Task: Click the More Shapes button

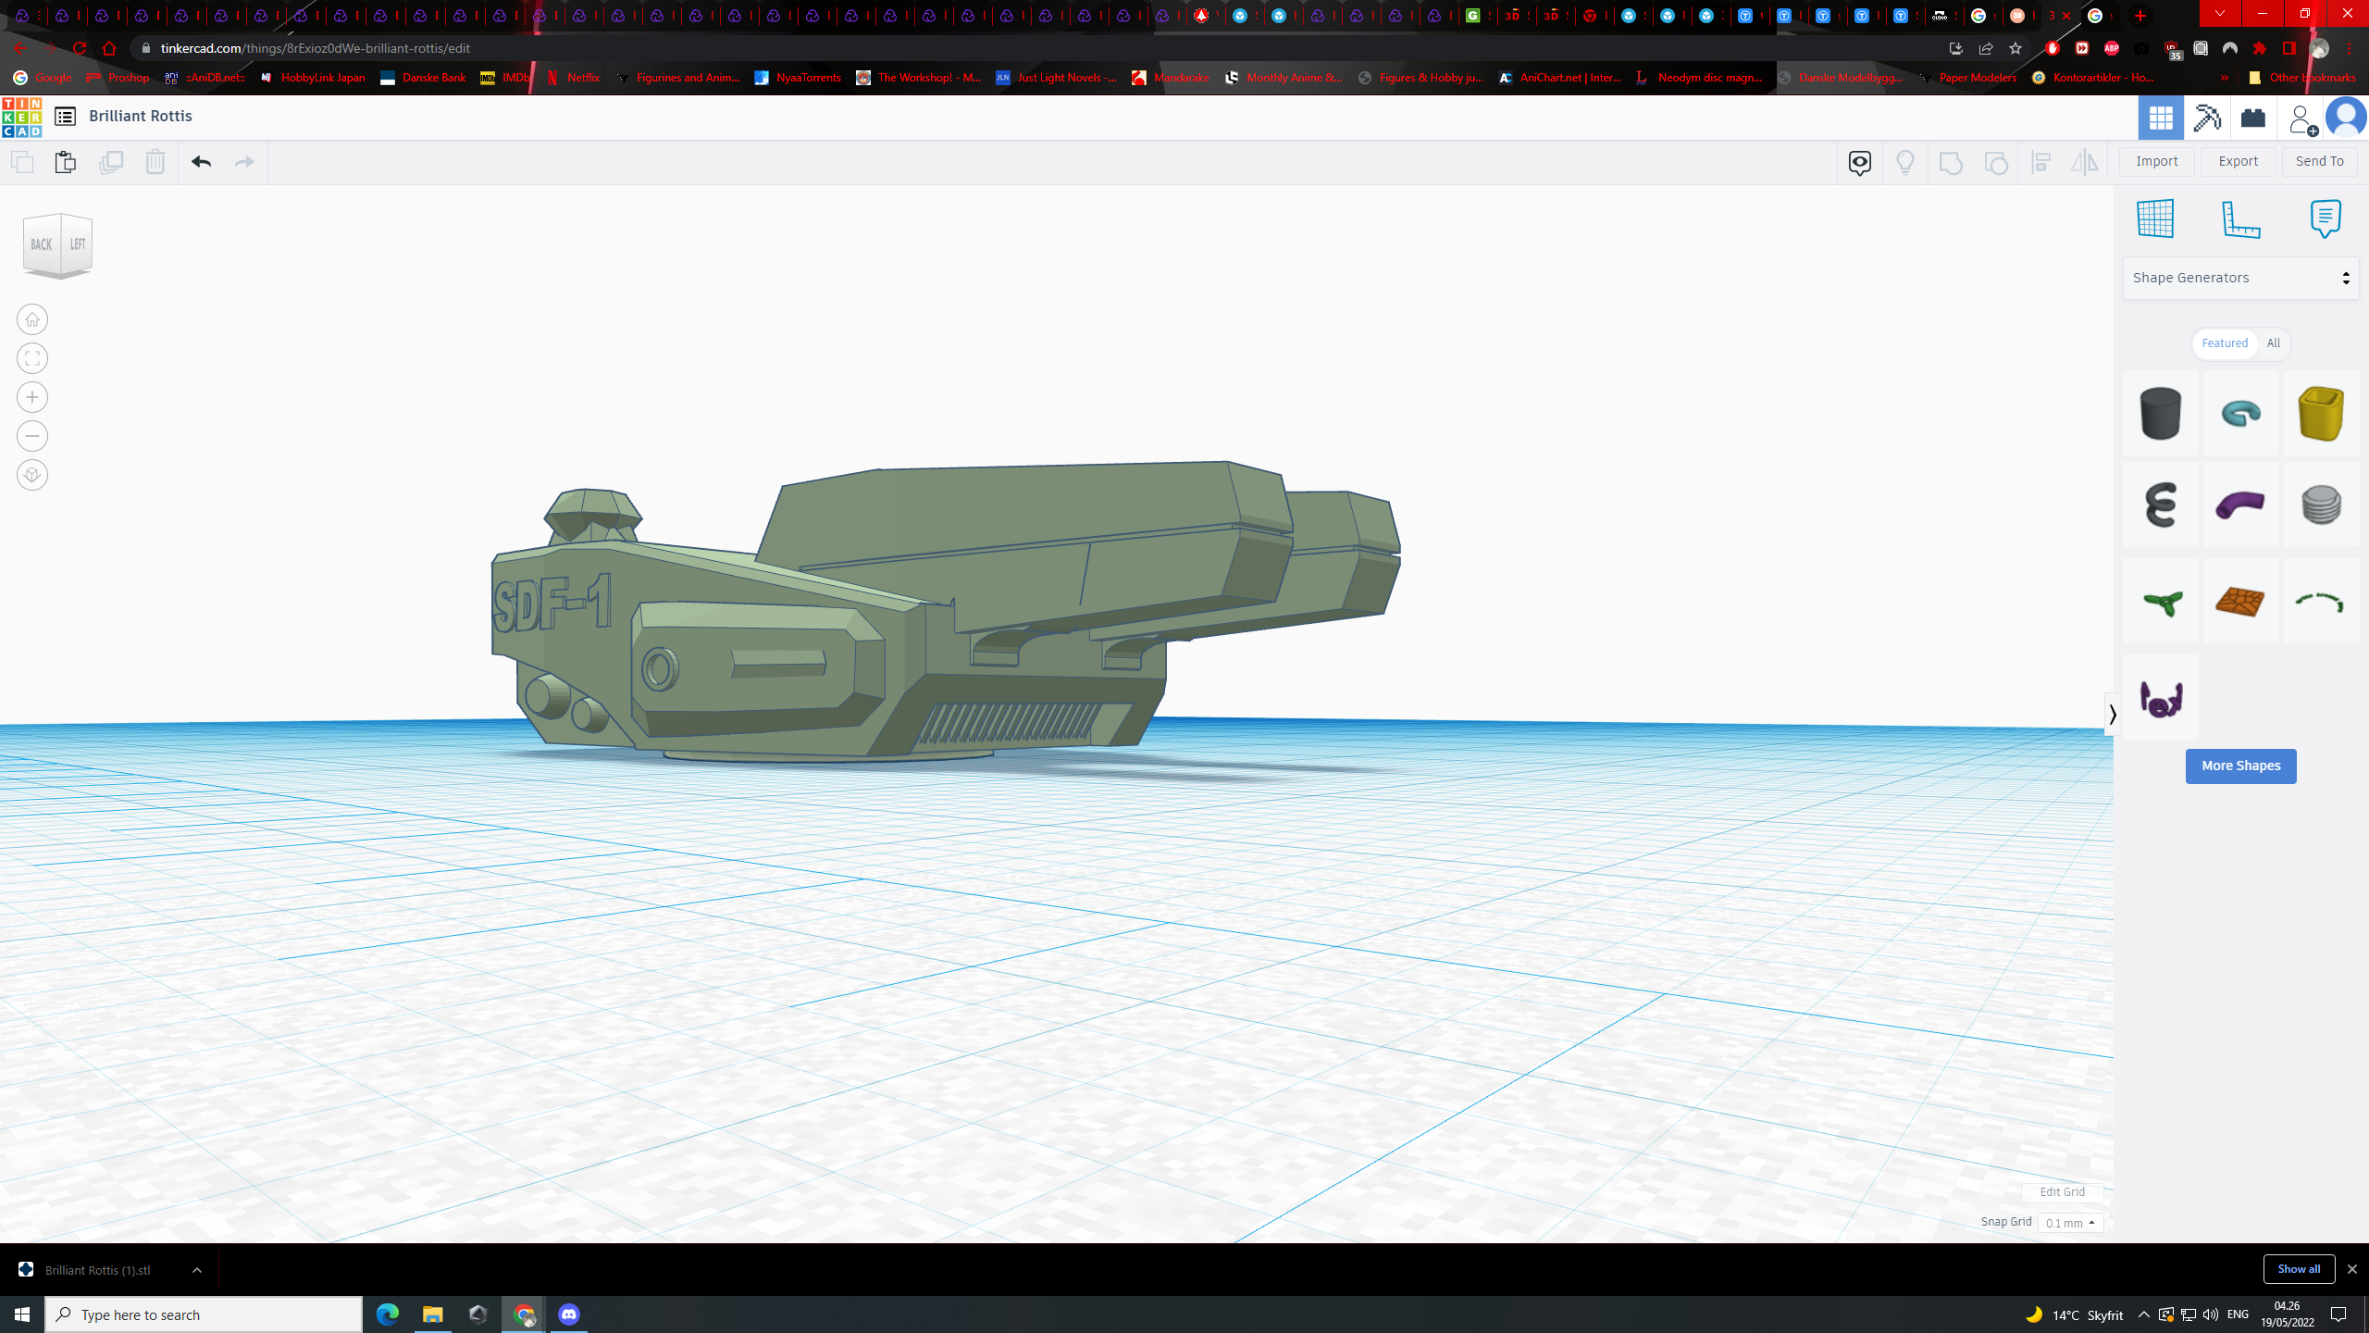Action: click(2240, 766)
